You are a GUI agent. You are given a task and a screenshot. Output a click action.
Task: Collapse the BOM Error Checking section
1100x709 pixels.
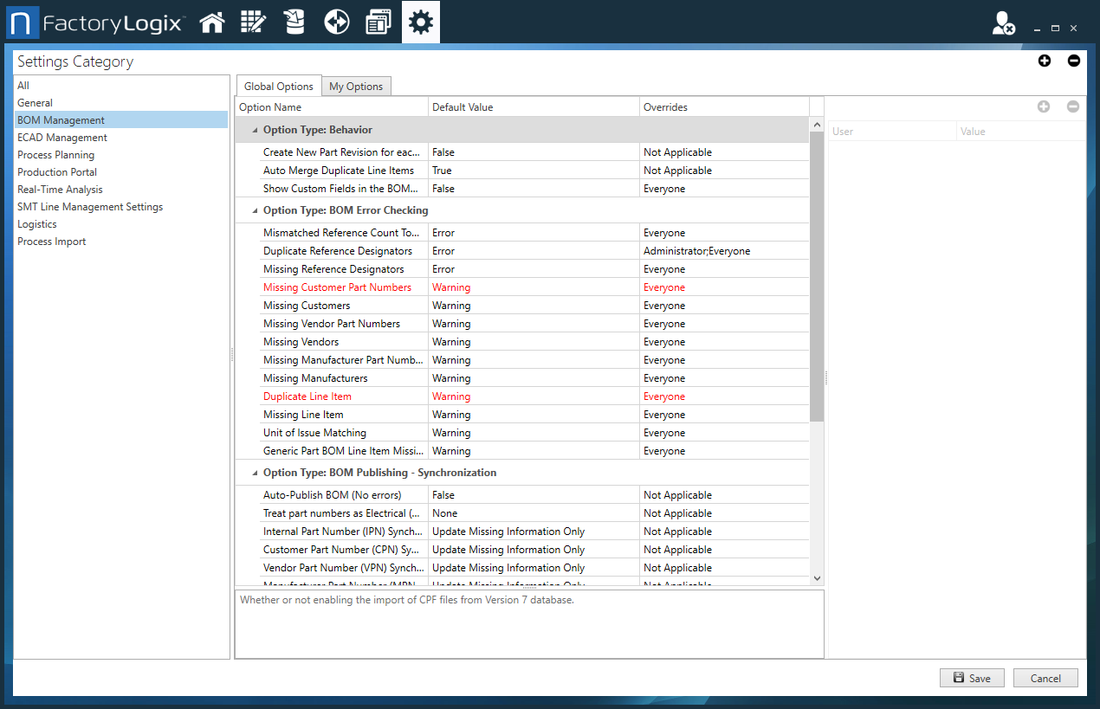[x=254, y=209]
